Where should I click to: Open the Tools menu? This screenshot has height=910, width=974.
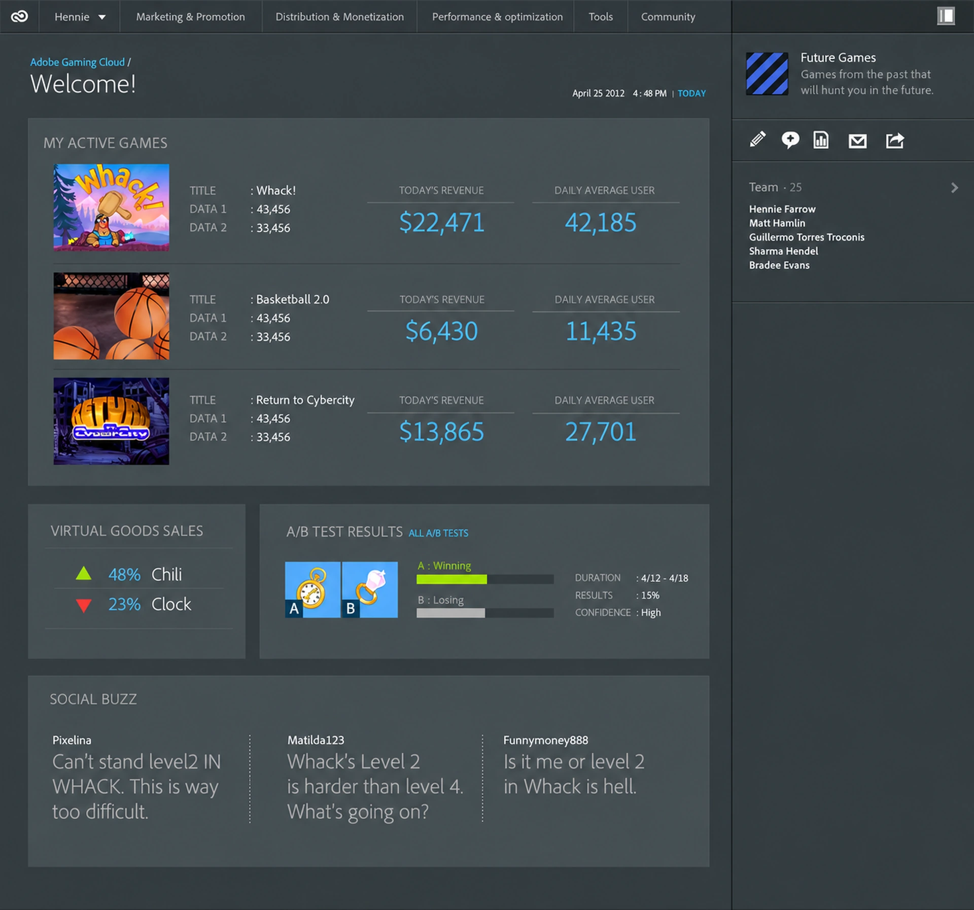click(601, 17)
